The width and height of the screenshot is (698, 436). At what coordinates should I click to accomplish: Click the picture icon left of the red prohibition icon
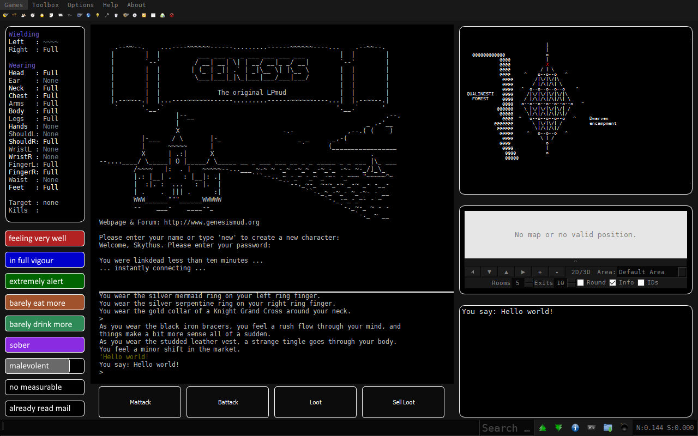point(163,15)
